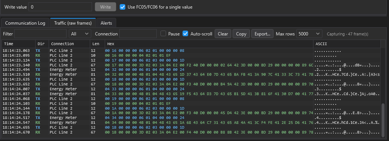
Task: Select the frame at 18:14:24.178
Action: tap(191, 113)
